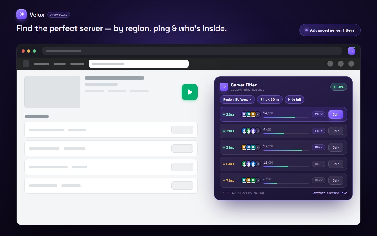Viewport: 377px width, 236px height.
Task: Click the white search field in page navbar
Action: 139,64
